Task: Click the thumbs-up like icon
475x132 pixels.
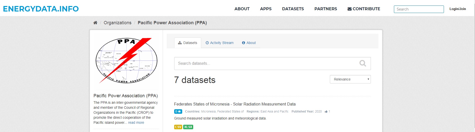Action: click(326, 111)
